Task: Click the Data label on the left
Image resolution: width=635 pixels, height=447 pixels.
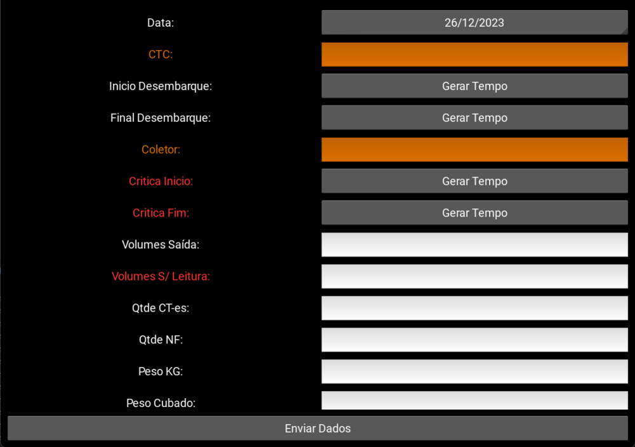Action: click(161, 22)
